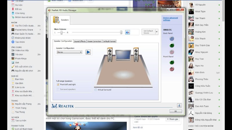Click the monitor in room diagram

(123, 55)
